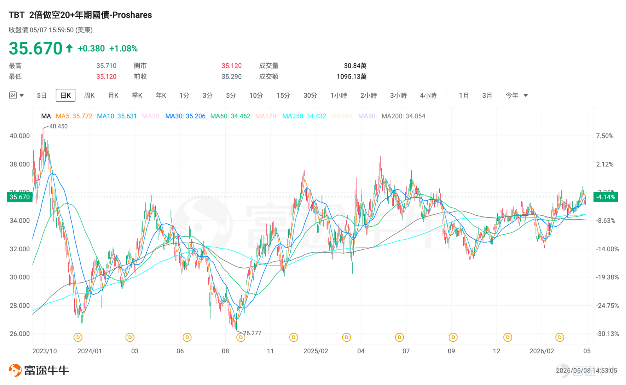Click the dividend marker at the 26.277 low

coord(241,337)
